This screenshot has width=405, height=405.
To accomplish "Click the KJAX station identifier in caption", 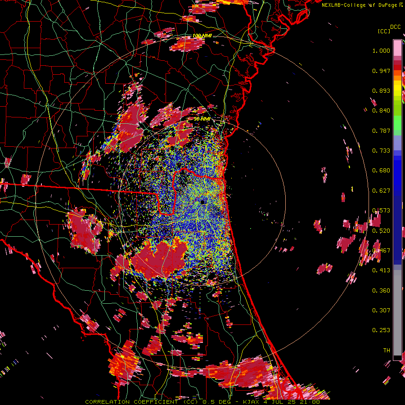I will coord(252,402).
